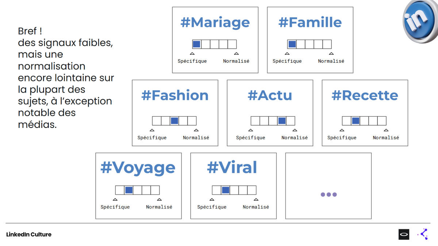Click the Normalisé label under #Fashion
The height and width of the screenshot is (246, 438).
(196, 138)
